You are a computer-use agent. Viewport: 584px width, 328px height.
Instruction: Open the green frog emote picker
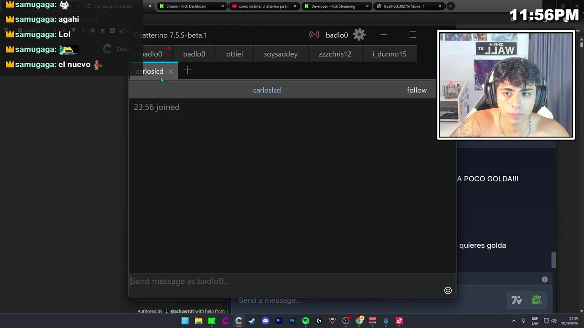[537, 300]
